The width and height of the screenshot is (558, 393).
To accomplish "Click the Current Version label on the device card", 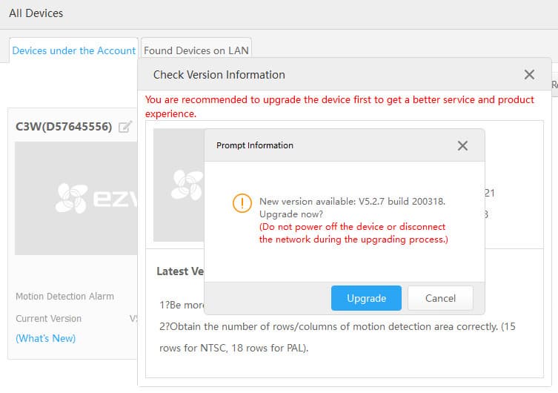I will click(x=49, y=318).
